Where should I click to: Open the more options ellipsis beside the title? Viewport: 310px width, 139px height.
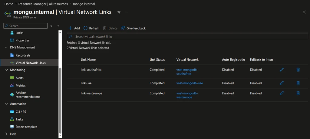tap(127, 12)
